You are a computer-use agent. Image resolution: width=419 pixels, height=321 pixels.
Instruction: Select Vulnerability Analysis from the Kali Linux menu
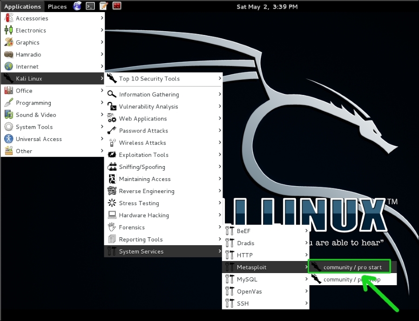coord(149,106)
